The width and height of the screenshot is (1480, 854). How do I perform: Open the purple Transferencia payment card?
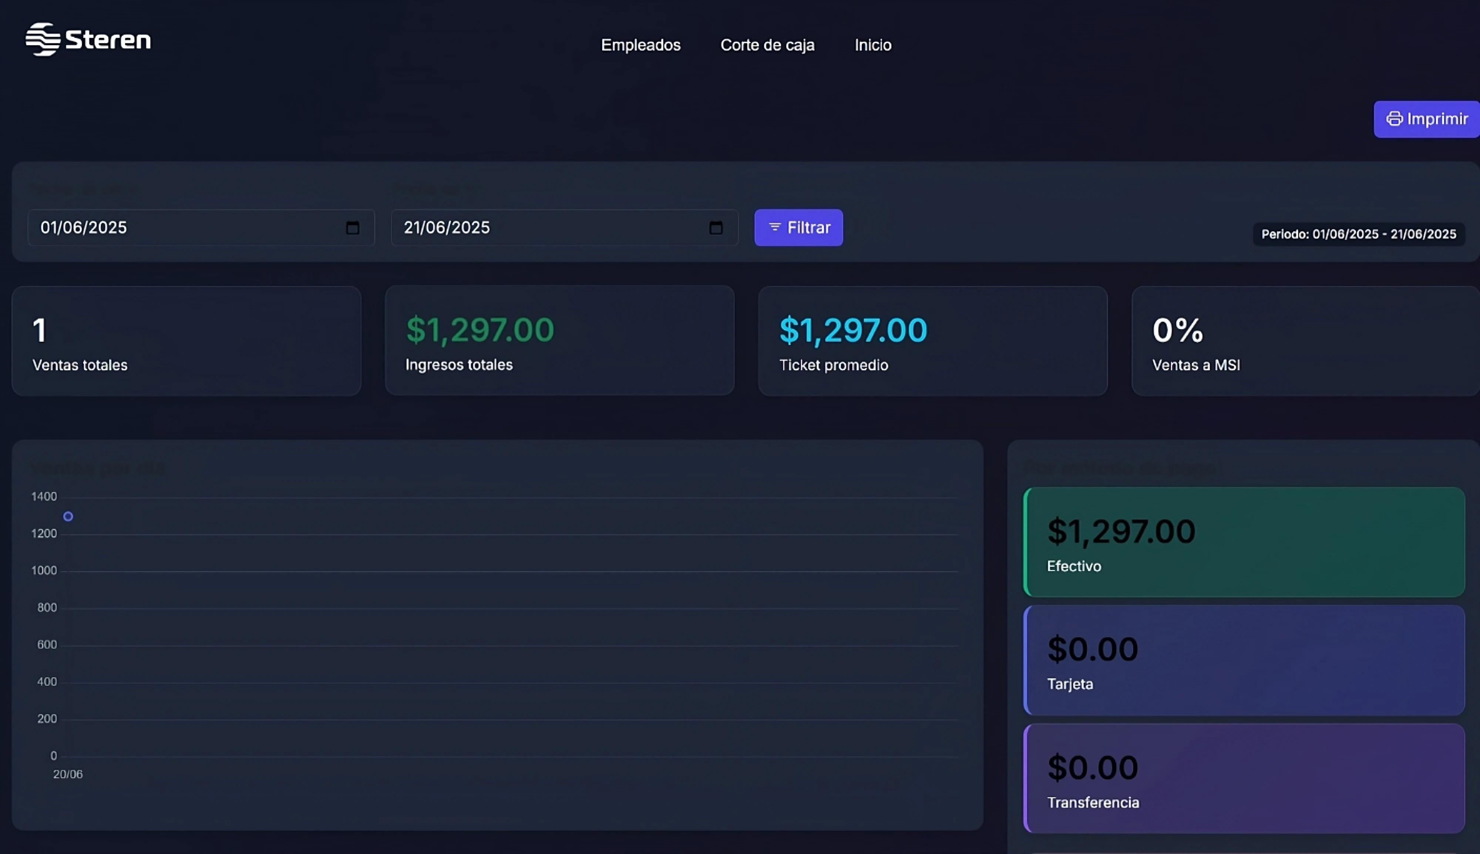(1244, 779)
